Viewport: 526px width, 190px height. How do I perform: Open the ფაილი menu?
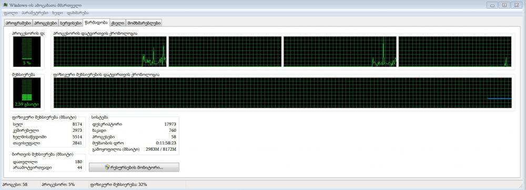pos(11,13)
